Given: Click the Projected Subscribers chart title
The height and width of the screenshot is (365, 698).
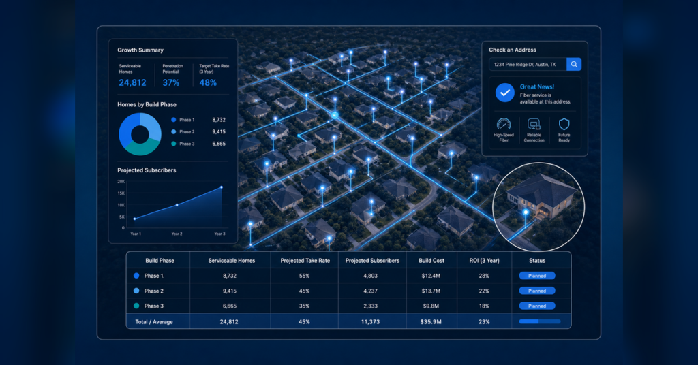Looking at the screenshot, I should pyautogui.click(x=147, y=170).
